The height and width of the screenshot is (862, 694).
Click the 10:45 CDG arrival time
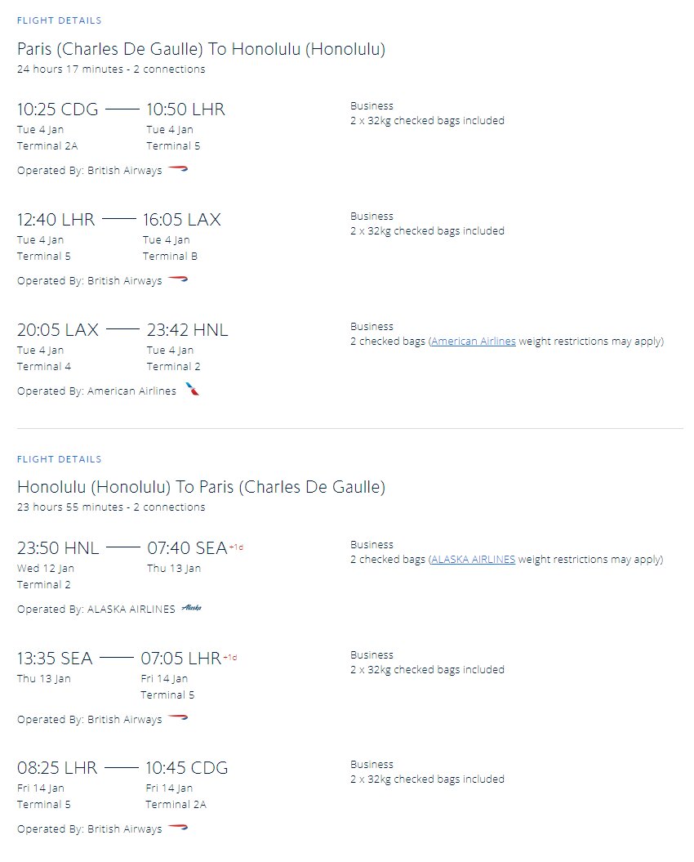pyautogui.click(x=187, y=767)
